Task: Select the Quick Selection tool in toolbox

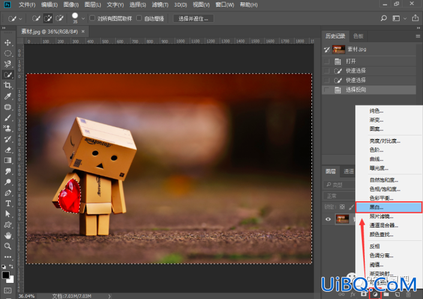Action: click(8, 75)
